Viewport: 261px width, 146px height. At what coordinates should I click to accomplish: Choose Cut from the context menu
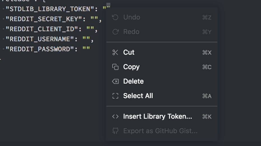coord(129,52)
